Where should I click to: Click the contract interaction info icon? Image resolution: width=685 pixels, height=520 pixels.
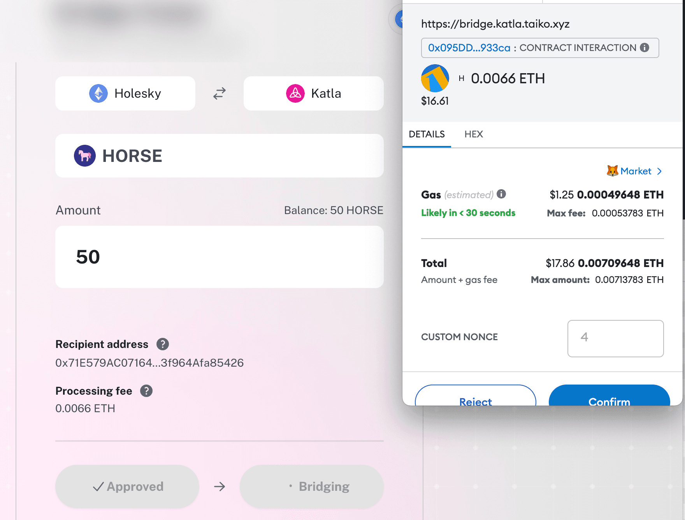pyautogui.click(x=645, y=47)
